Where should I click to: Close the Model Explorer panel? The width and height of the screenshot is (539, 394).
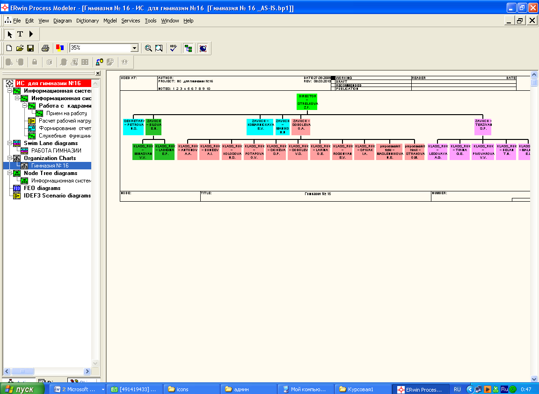coord(98,73)
